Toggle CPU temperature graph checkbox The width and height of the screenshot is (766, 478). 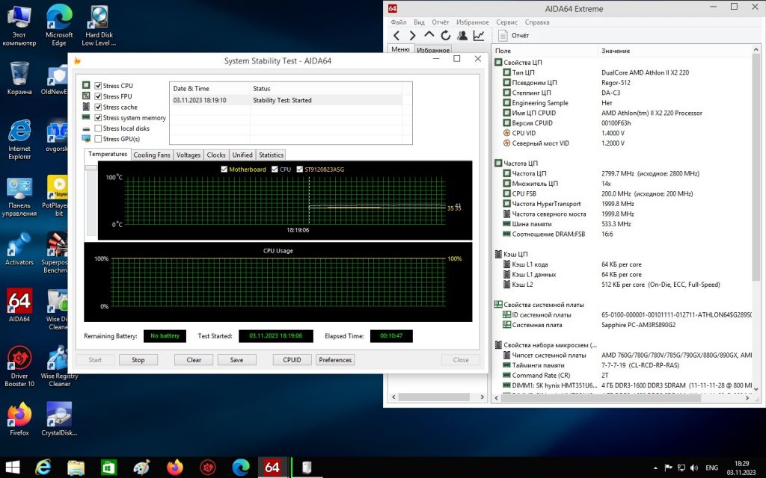click(x=275, y=170)
